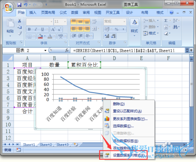
Task: Toggle bold formatting
Action: point(29,29)
